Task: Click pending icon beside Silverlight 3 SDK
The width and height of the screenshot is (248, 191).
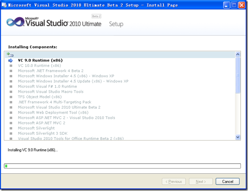Action: click(11, 133)
